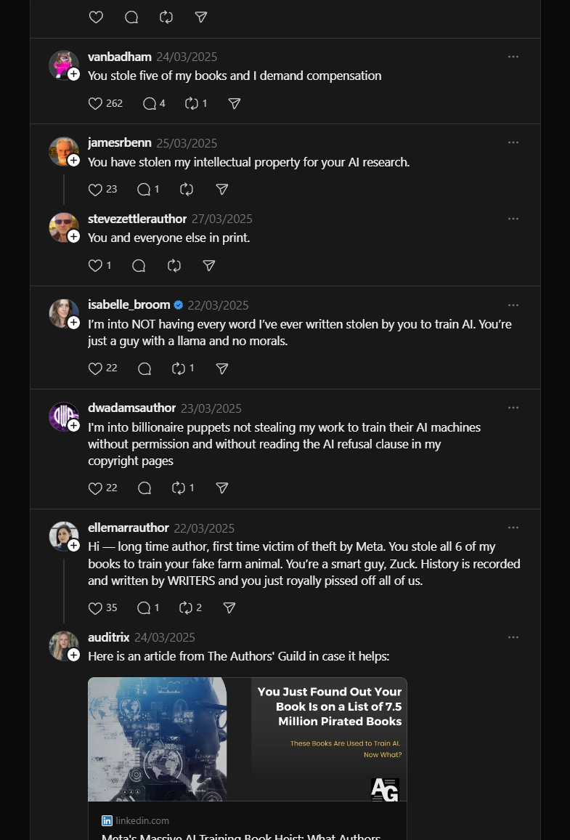
Task: Follow vanbadham via avatar plus badge
Action: tap(74, 74)
